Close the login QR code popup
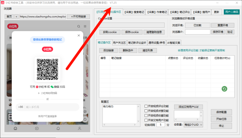The width and height of the screenshot is (242, 138). 79,36
